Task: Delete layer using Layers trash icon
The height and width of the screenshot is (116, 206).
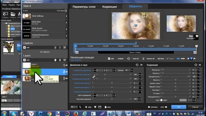Action: pyautogui.click(x=55, y=60)
